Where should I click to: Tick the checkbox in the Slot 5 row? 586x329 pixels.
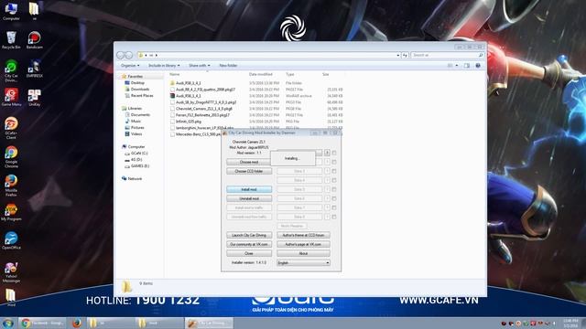point(334,189)
